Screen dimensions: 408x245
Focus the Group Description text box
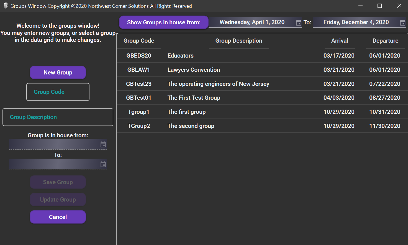[58, 117]
